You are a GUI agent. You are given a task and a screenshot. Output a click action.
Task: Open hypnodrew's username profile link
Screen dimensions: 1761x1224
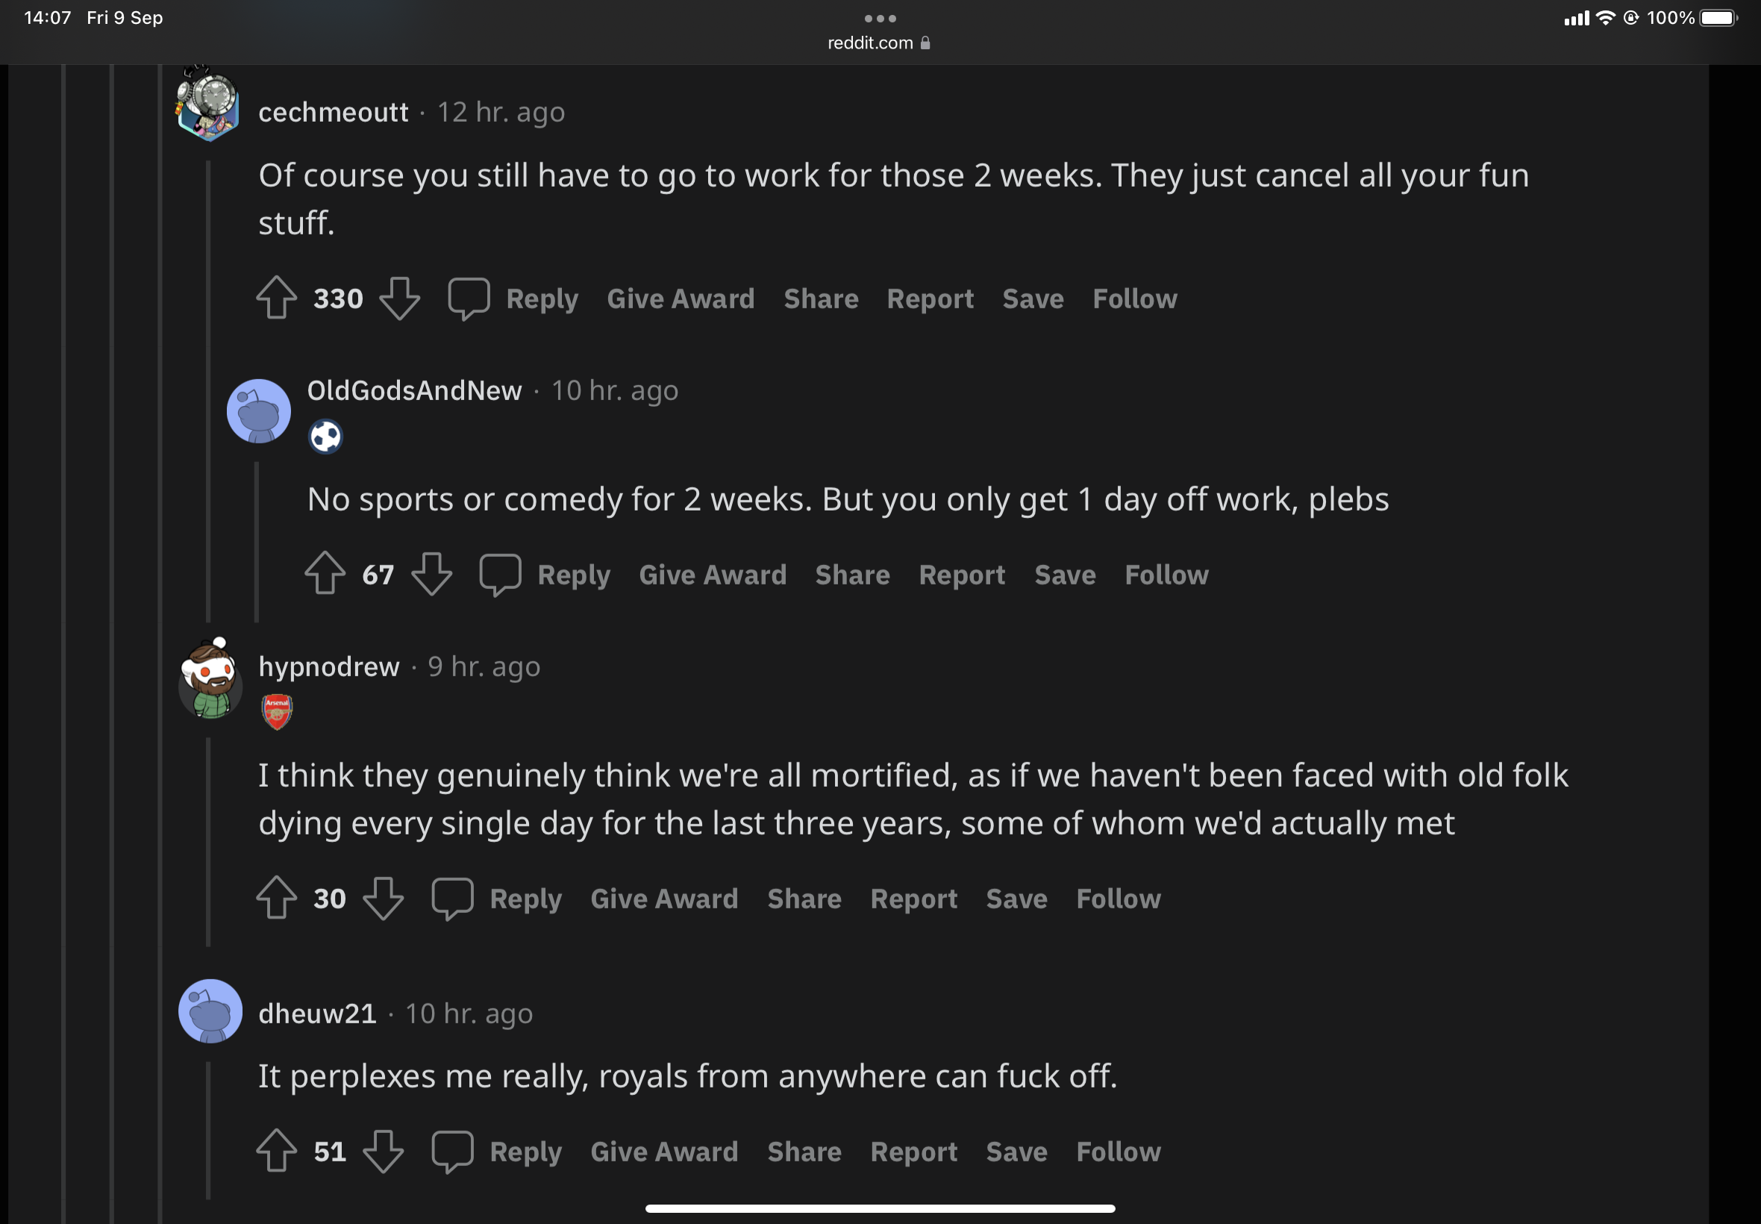tap(329, 666)
